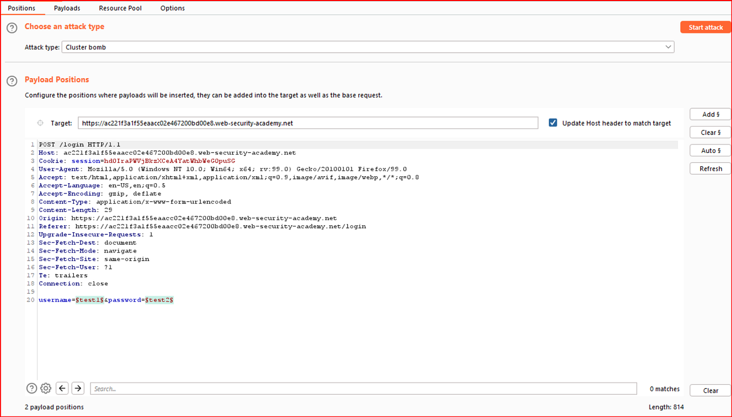Clear all payload markers with Clear §
This screenshot has height=417, width=732.
(709, 132)
